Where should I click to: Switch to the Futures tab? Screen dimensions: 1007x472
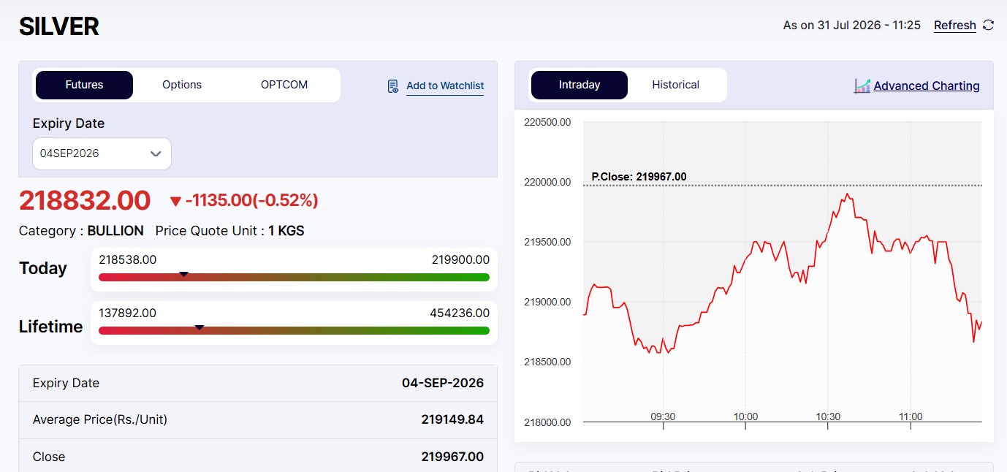coord(84,85)
